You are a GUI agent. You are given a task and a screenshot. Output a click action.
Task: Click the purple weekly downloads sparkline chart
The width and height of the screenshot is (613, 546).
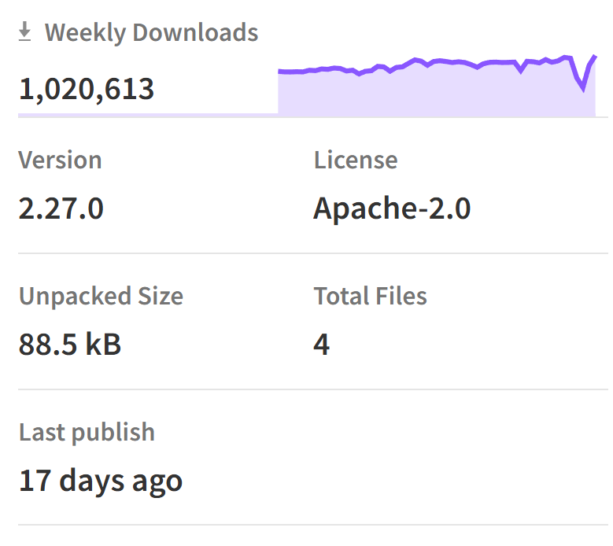[437, 86]
